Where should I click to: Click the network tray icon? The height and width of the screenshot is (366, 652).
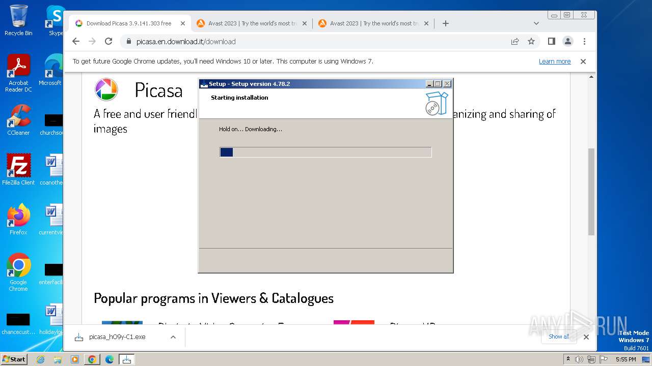(x=591, y=359)
